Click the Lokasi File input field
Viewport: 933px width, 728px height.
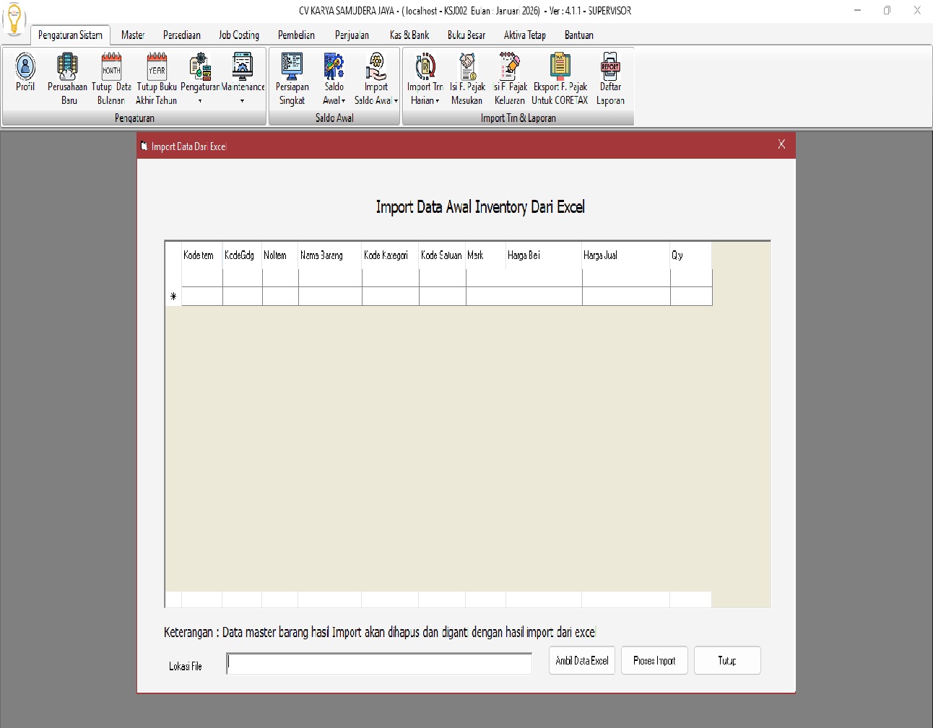point(379,664)
